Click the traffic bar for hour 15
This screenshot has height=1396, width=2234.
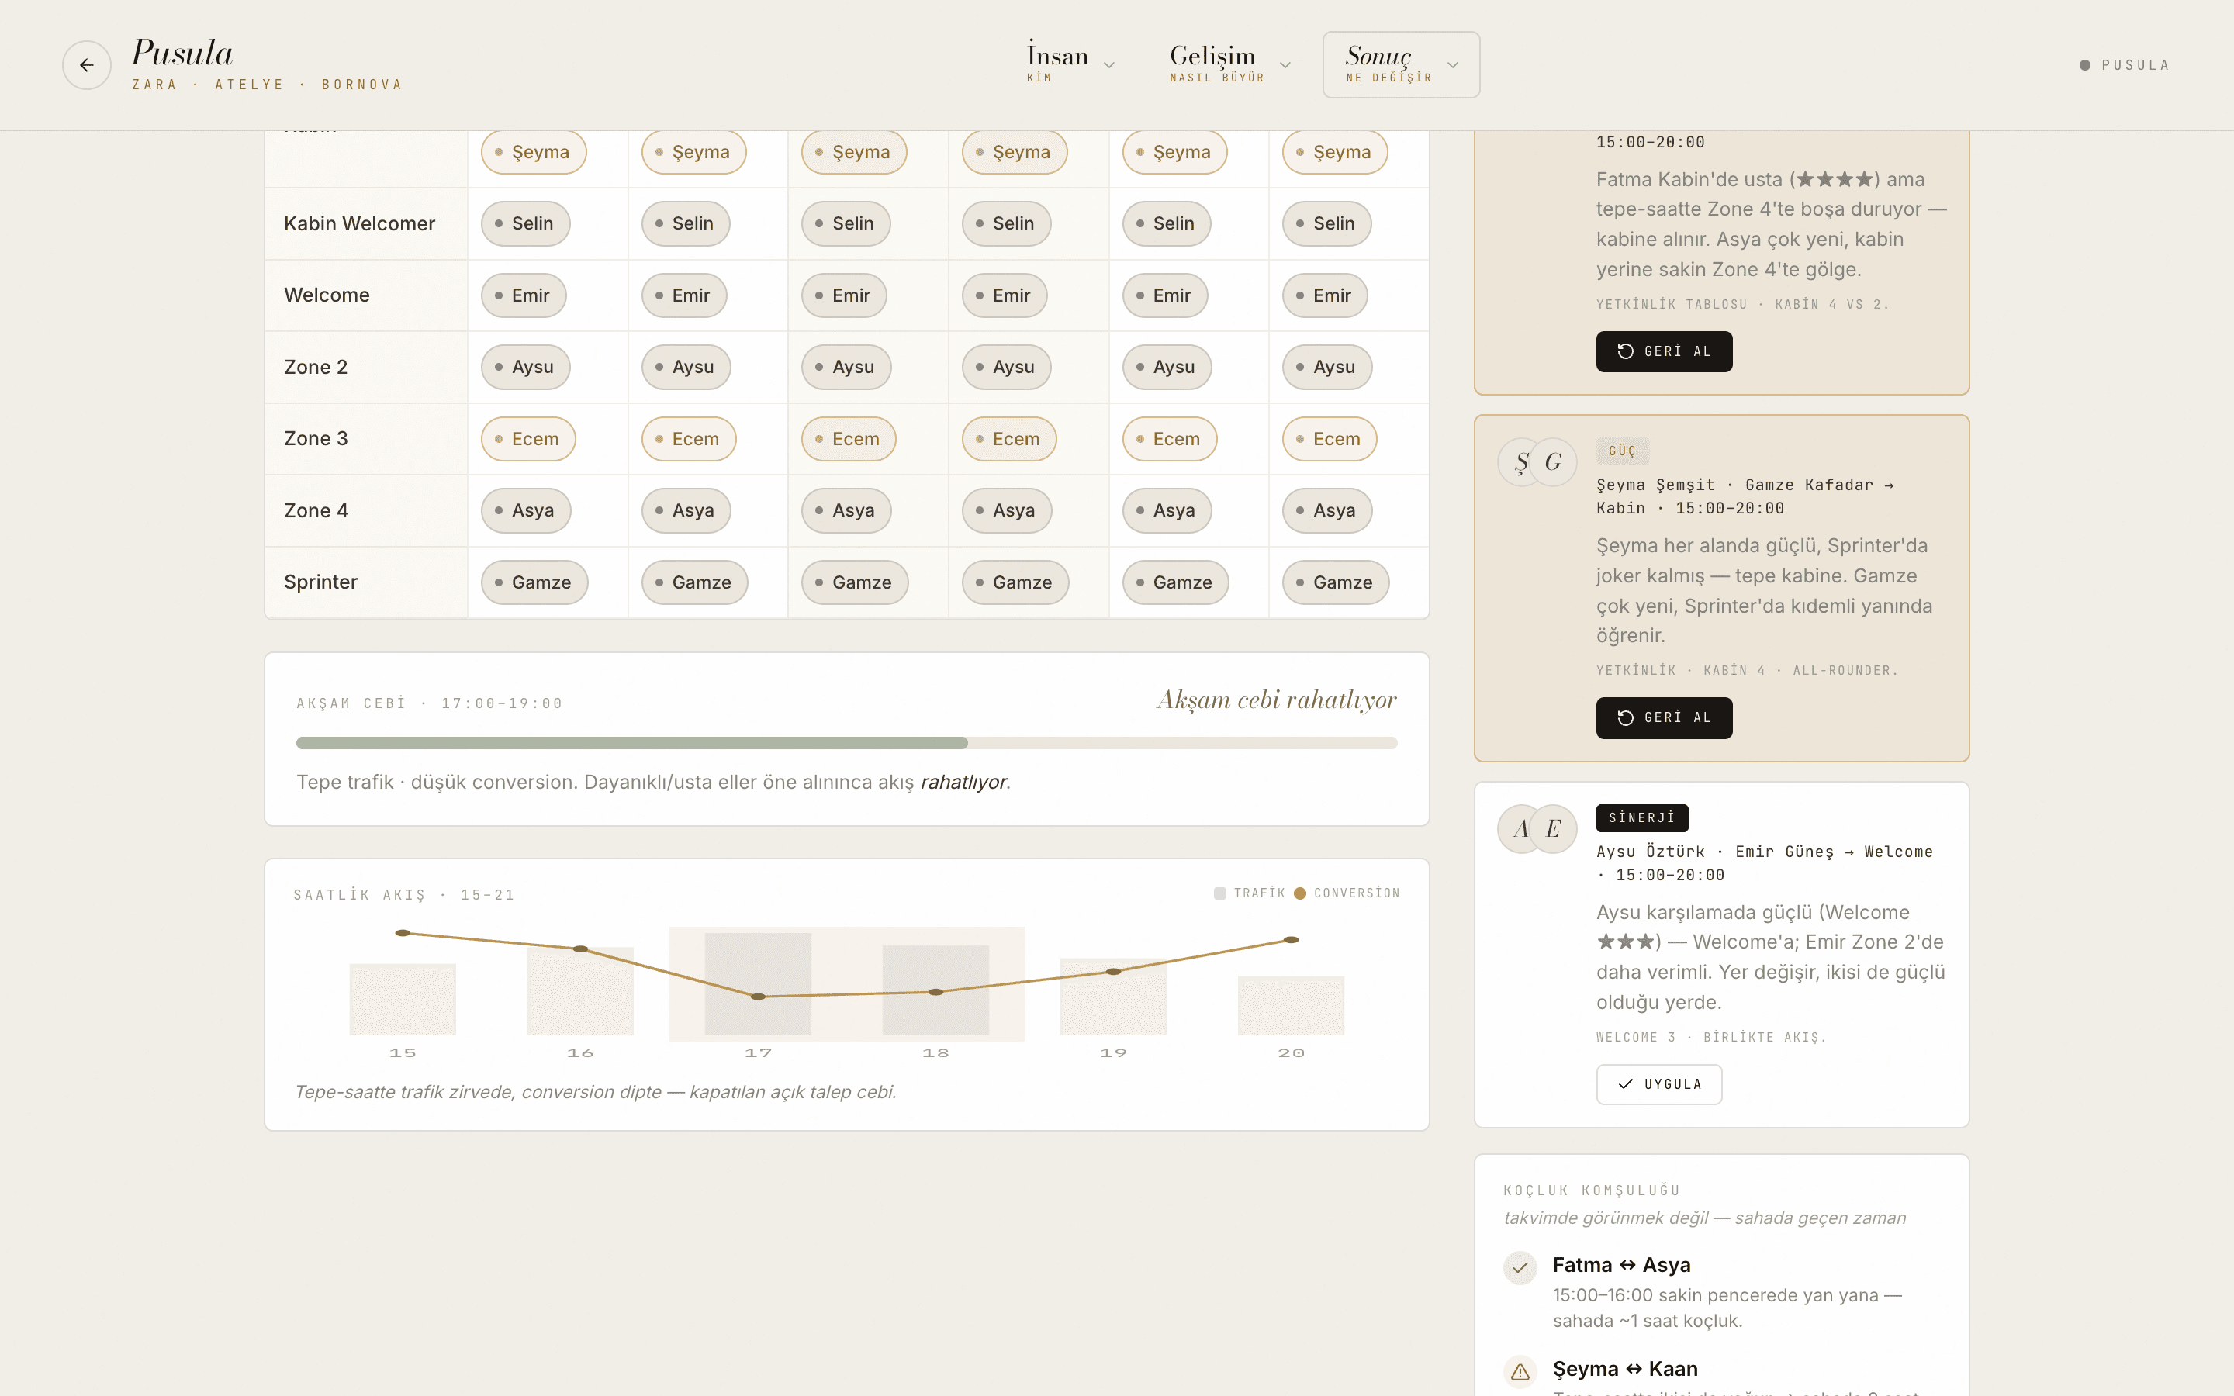pos(403,999)
